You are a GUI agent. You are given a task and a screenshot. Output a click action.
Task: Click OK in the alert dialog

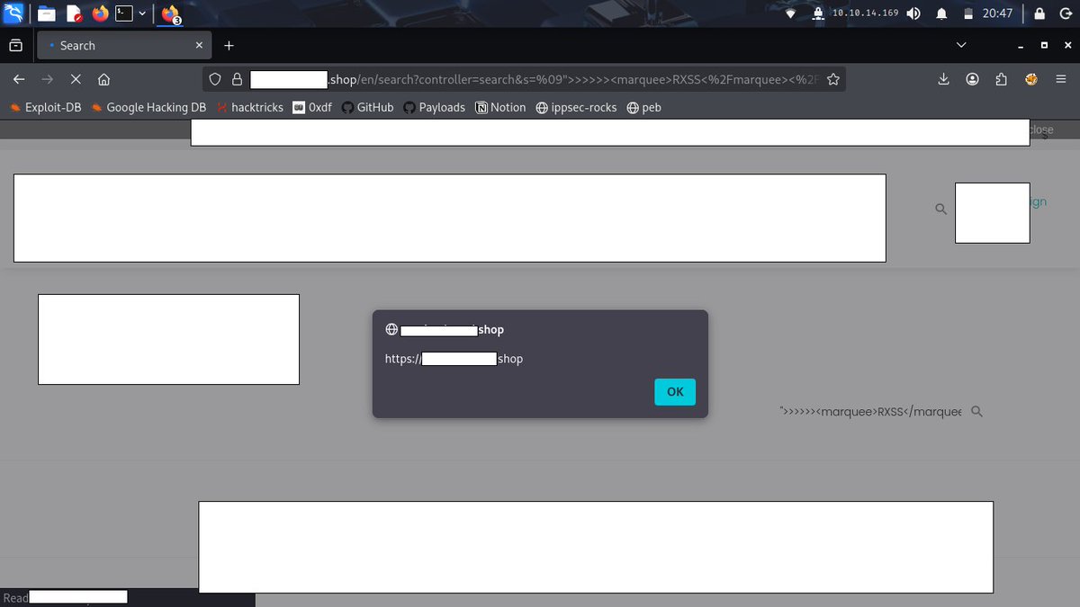click(675, 391)
